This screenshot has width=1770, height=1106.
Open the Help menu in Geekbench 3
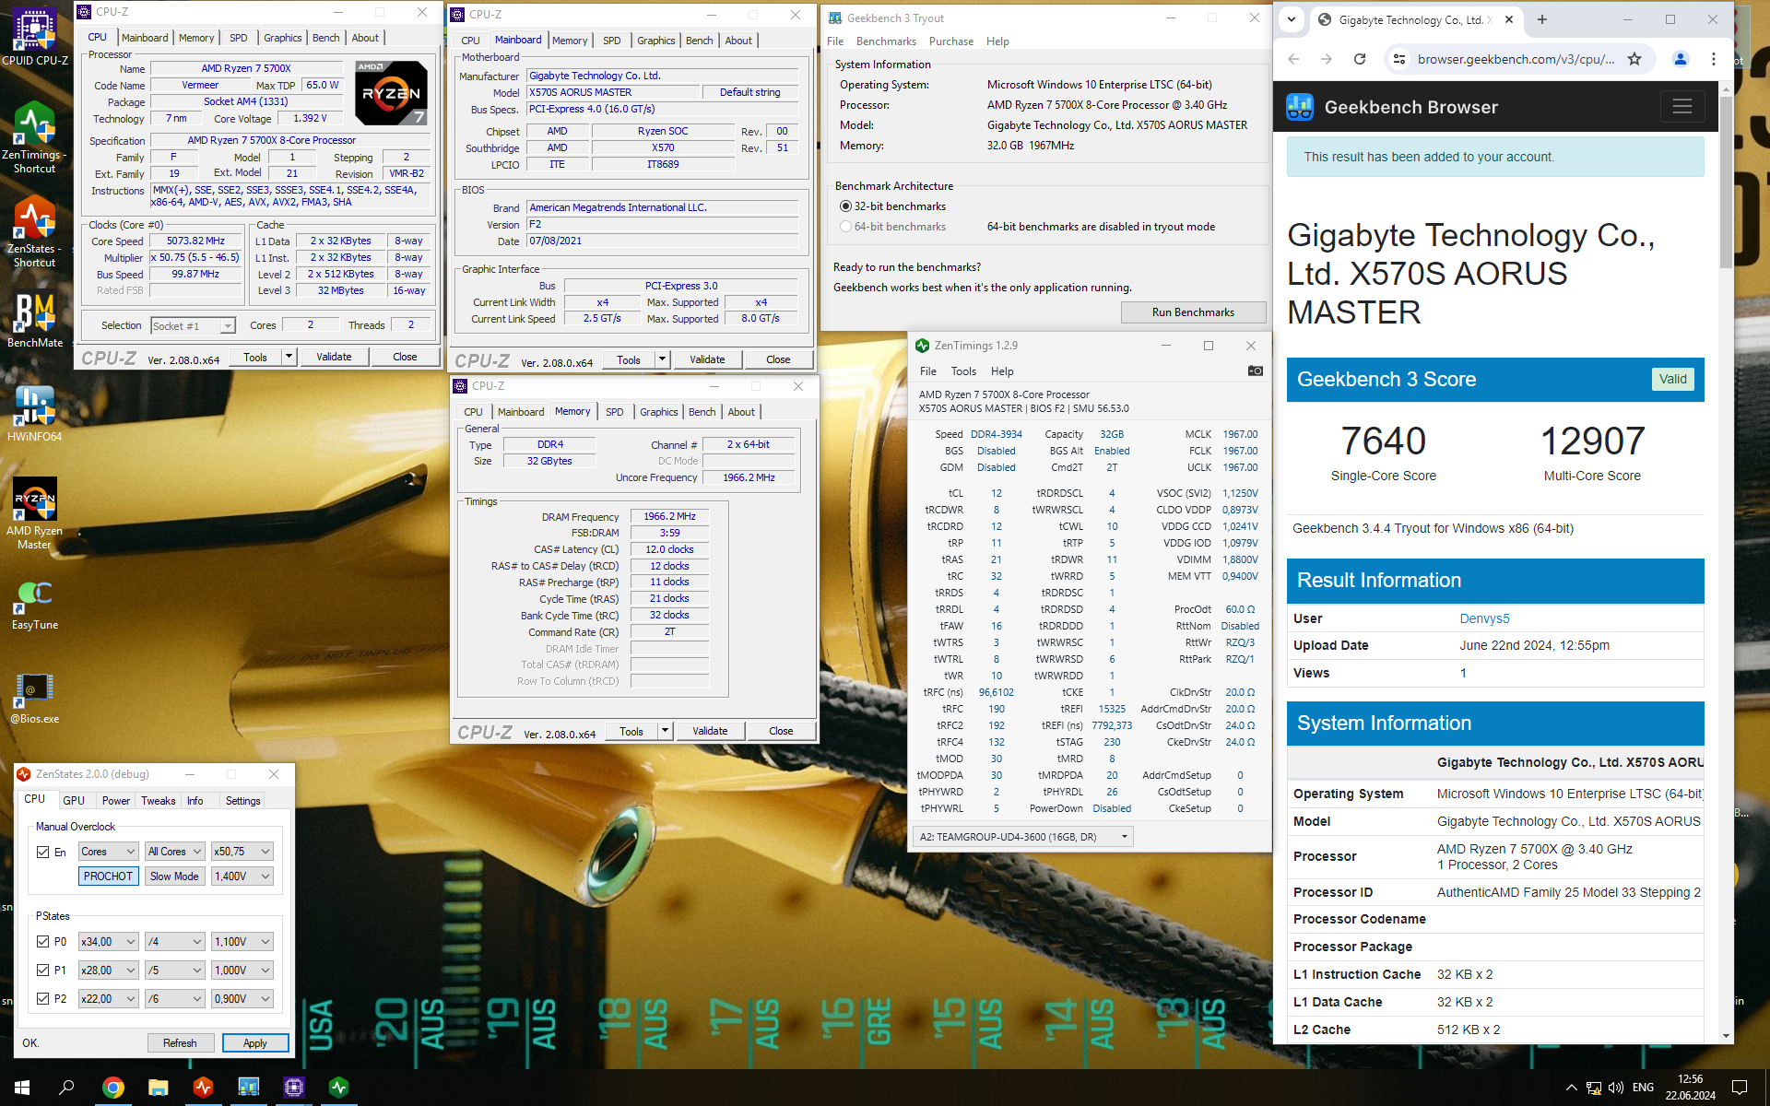pyautogui.click(x=997, y=41)
